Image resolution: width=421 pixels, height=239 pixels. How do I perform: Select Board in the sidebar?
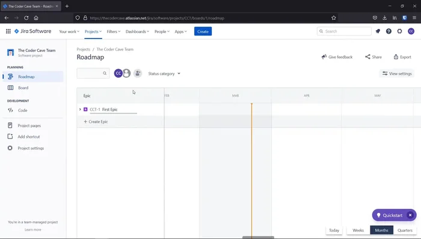click(33, 88)
